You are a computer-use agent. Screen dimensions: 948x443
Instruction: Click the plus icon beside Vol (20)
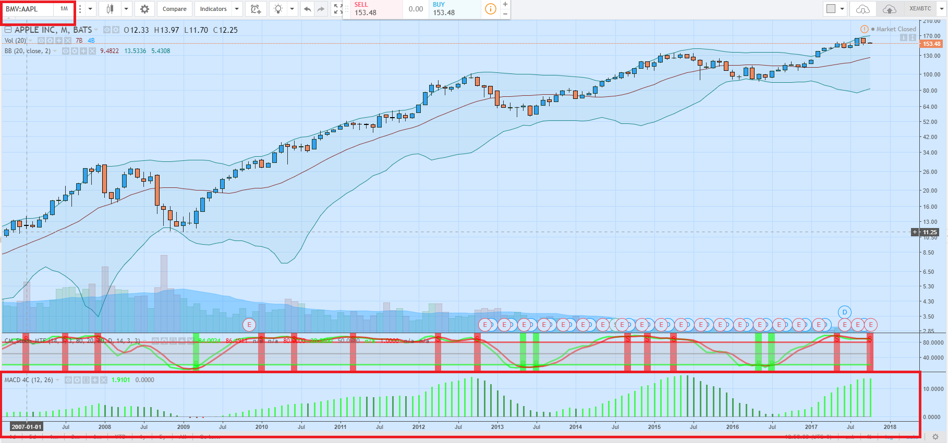[59, 41]
